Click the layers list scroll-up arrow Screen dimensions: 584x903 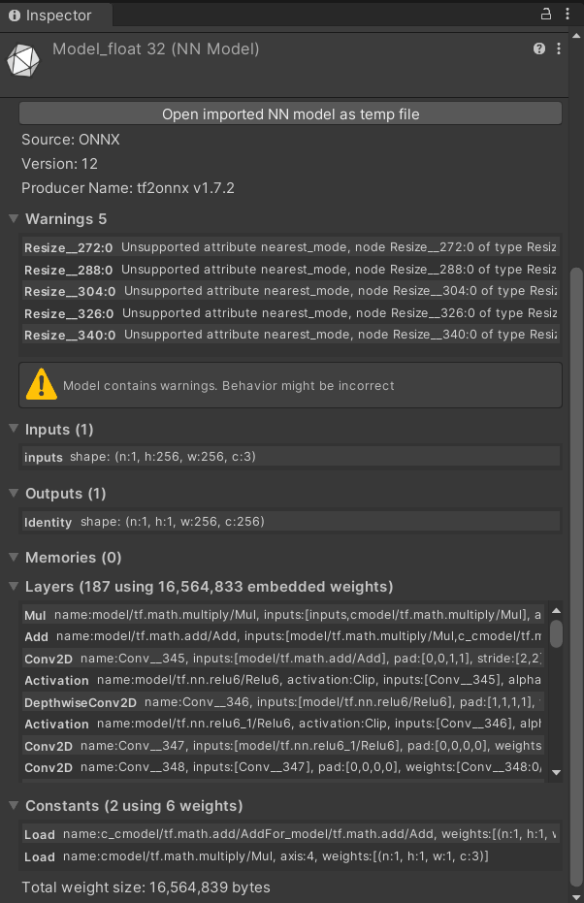557,611
